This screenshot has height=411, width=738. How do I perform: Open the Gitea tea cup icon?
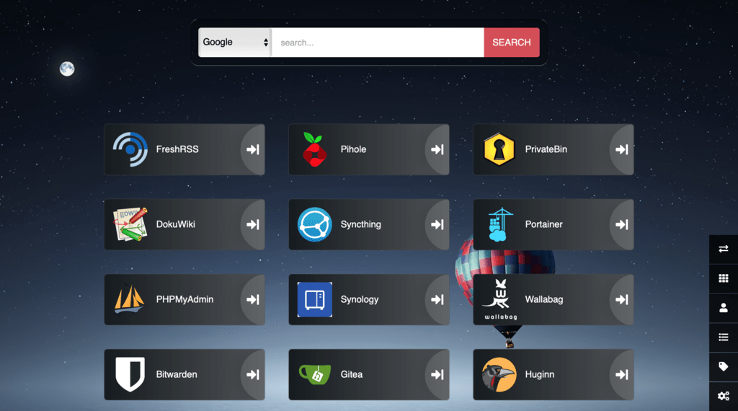pos(315,374)
